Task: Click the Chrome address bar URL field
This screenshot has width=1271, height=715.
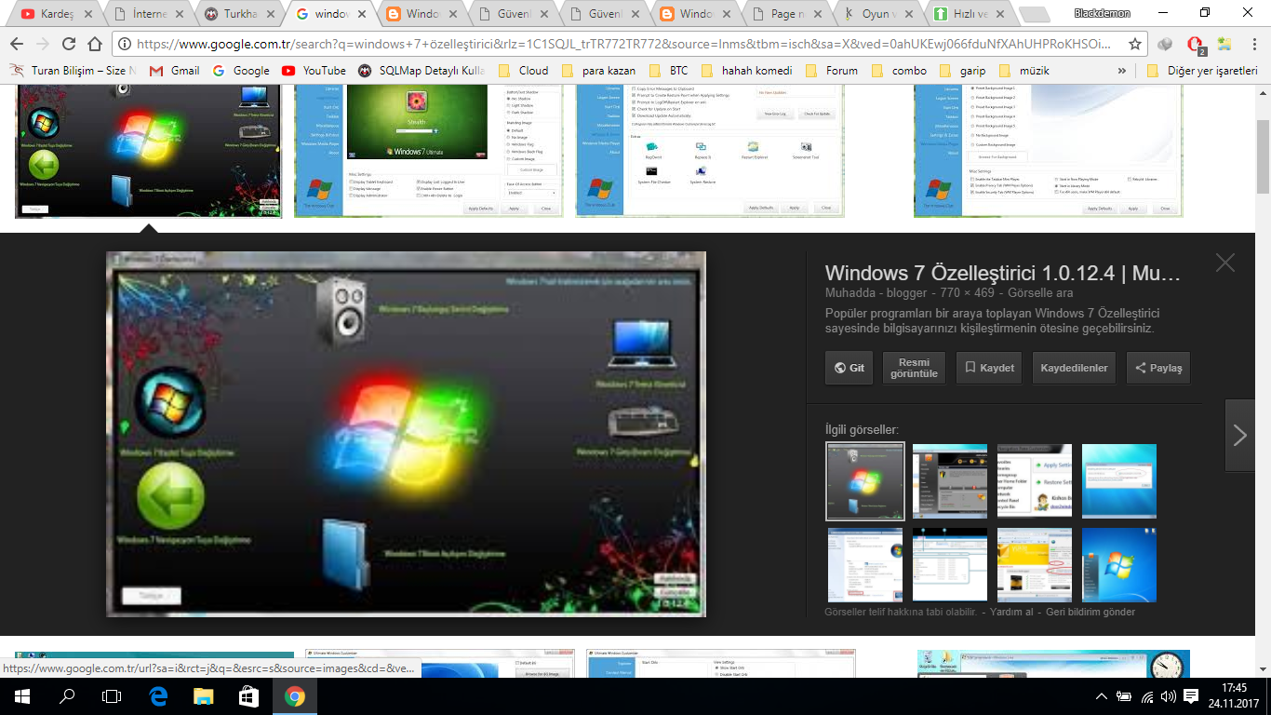Action: [x=623, y=44]
